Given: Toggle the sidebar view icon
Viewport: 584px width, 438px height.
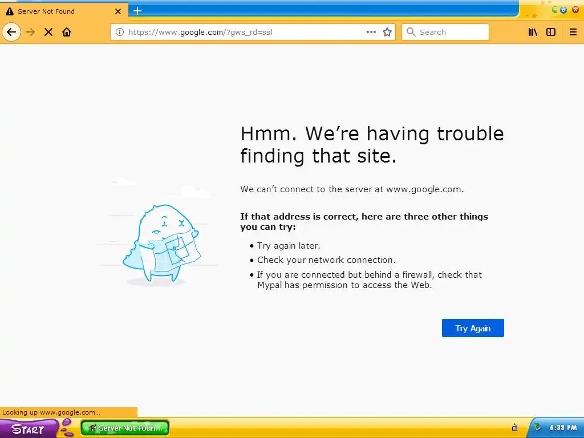Looking at the screenshot, I should [551, 32].
